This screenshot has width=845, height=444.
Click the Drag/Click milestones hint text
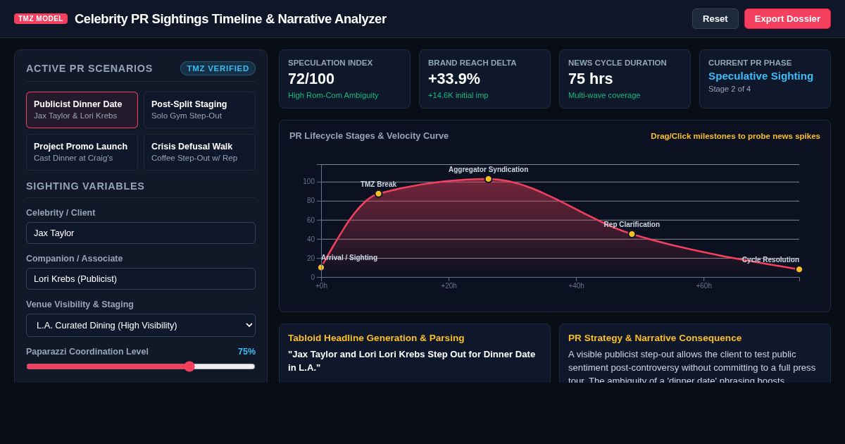tap(735, 136)
